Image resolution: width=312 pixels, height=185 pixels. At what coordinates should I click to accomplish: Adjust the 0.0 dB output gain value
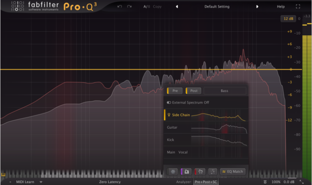(x=289, y=182)
